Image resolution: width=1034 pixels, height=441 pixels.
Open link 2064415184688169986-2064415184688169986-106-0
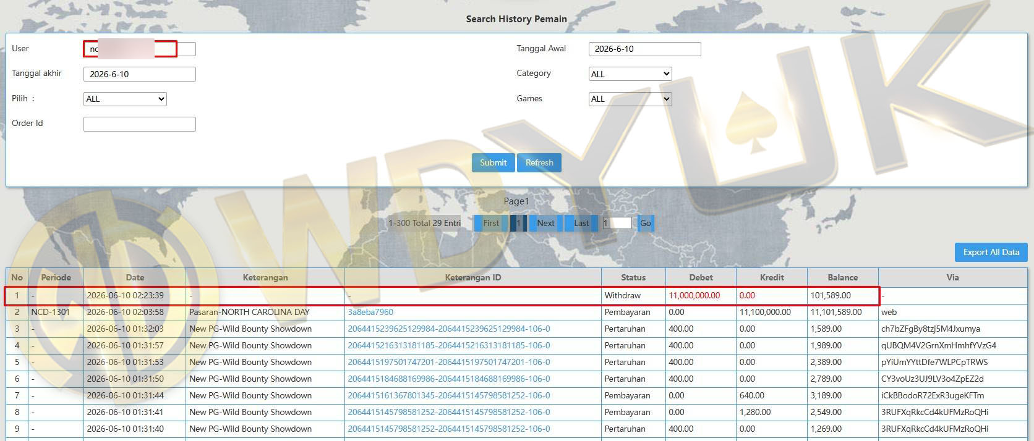pos(449,379)
